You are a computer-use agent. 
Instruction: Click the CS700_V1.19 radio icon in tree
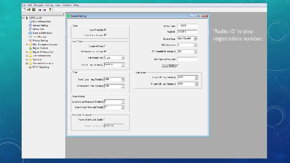[x=27, y=18]
